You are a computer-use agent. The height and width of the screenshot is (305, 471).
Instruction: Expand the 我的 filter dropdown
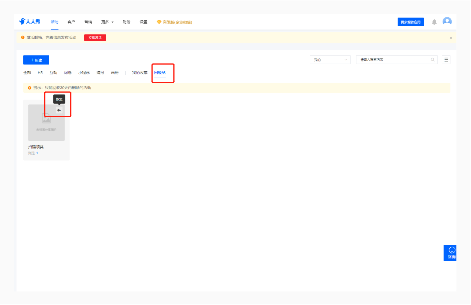(x=330, y=60)
